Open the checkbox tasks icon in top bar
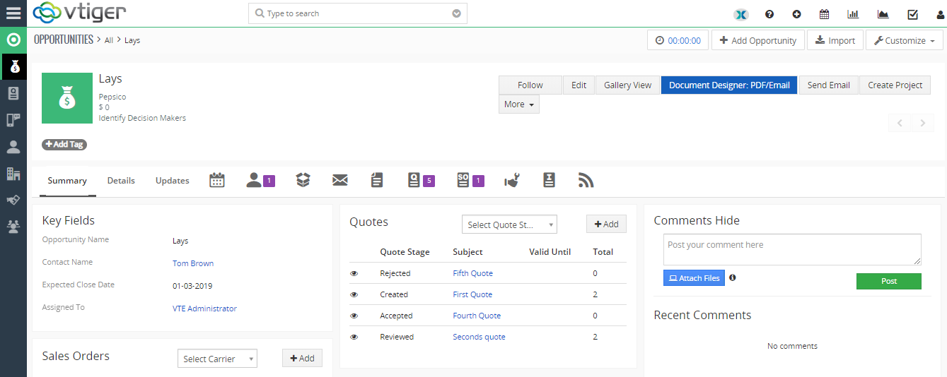 pyautogui.click(x=912, y=14)
